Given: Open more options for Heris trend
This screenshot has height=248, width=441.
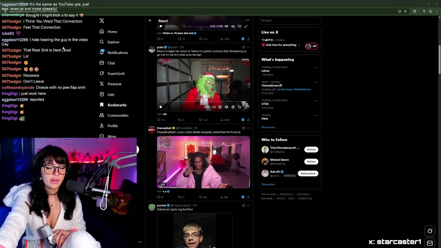Looking at the screenshot, I should click(x=316, y=115).
